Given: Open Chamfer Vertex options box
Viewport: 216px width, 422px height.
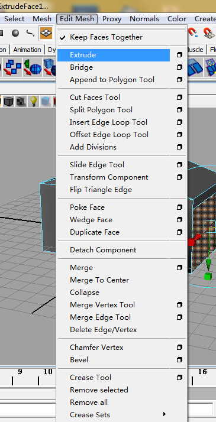Looking at the screenshot, I should tap(179, 347).
